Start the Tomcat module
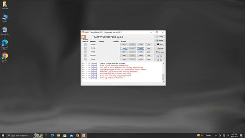This screenshot has height=138, width=245. click(x=124, y=59)
